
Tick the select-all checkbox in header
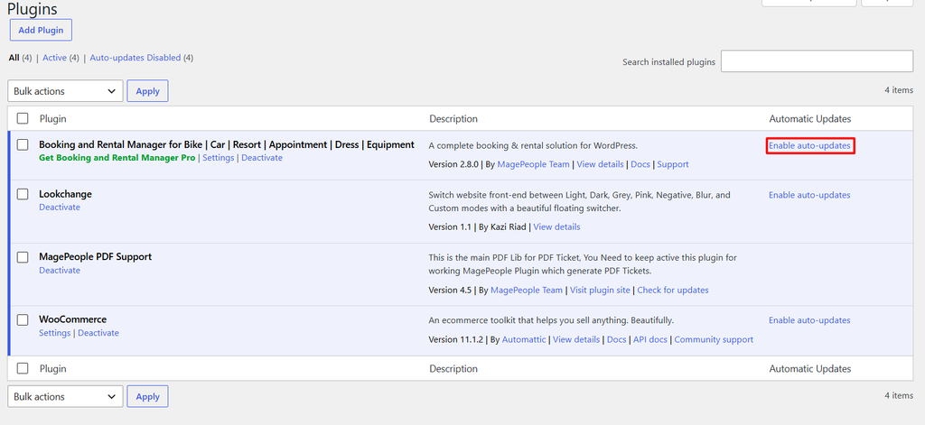(23, 118)
